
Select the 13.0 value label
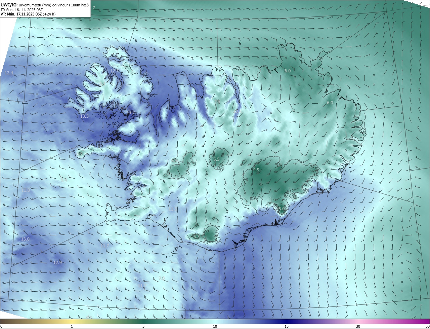tap(25, 239)
